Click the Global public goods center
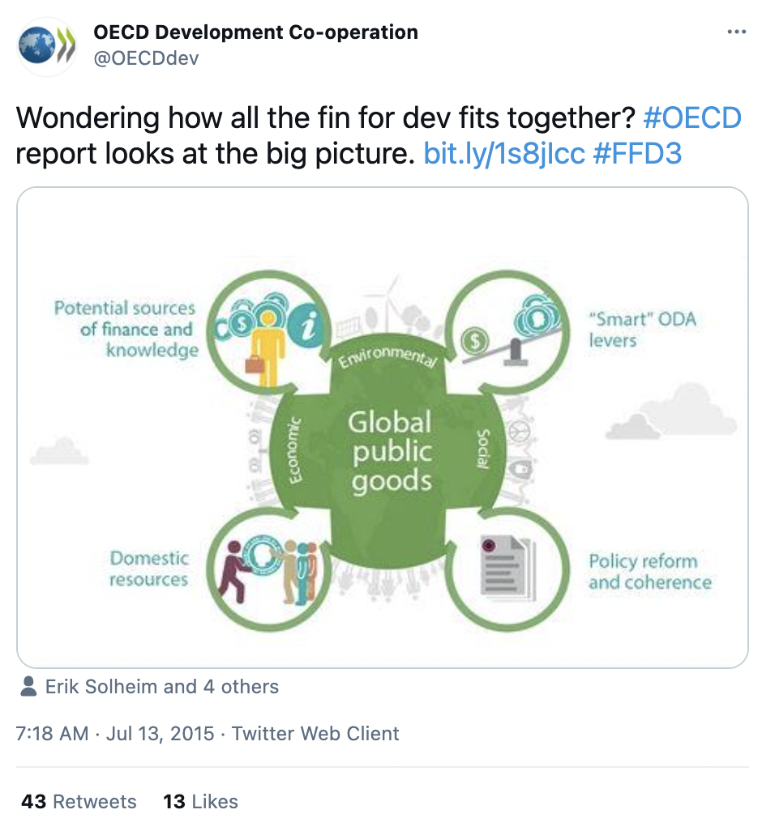Screen dimensions: 762x831 click(x=390, y=451)
